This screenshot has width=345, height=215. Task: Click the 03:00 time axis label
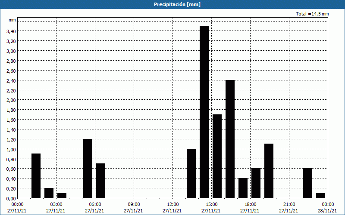(56, 205)
